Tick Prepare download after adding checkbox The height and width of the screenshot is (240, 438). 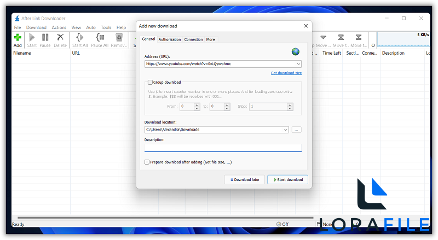(147, 162)
